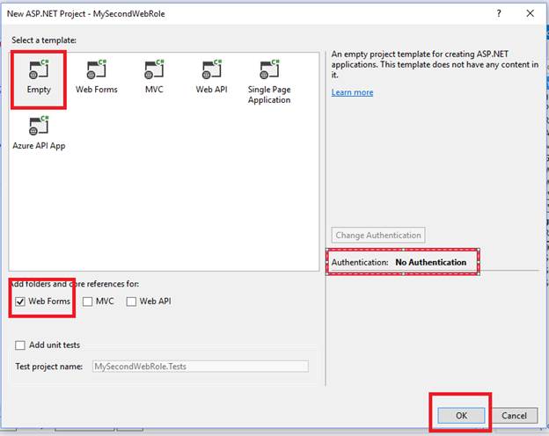Screen dimensions: 549x436
Task: Cancel the New ASP.NET Project dialog
Action: (x=514, y=416)
